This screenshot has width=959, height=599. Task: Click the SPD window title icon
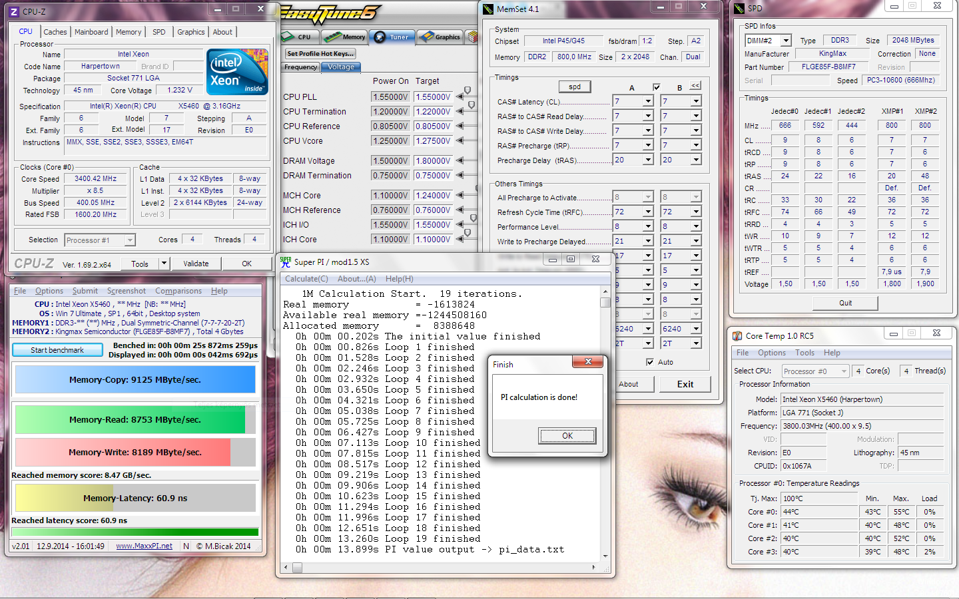(x=739, y=9)
